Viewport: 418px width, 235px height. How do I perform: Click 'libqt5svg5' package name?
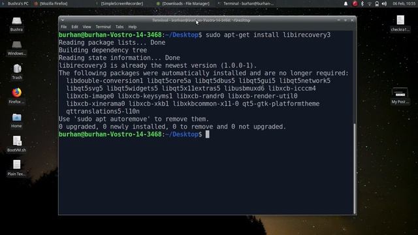(84, 89)
